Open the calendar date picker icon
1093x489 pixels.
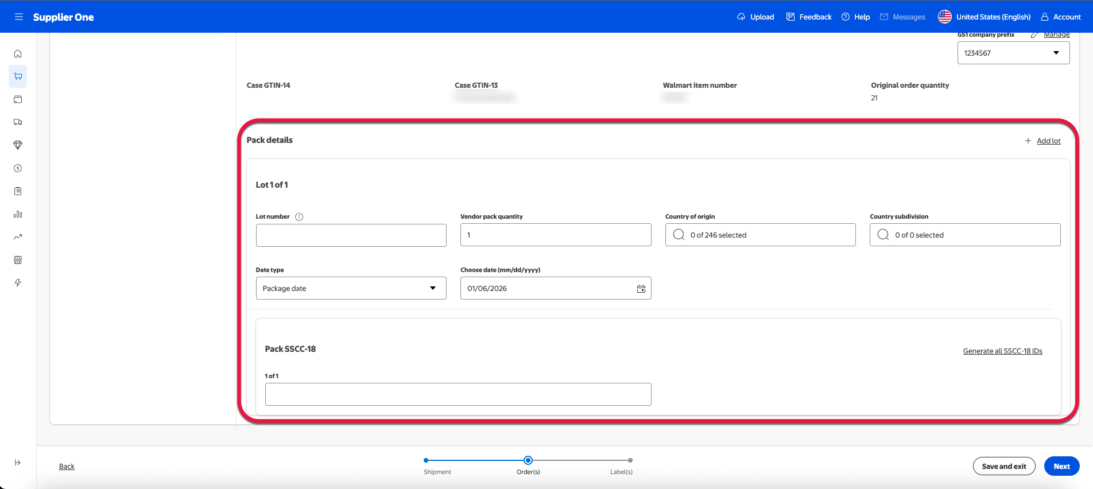[x=641, y=289]
